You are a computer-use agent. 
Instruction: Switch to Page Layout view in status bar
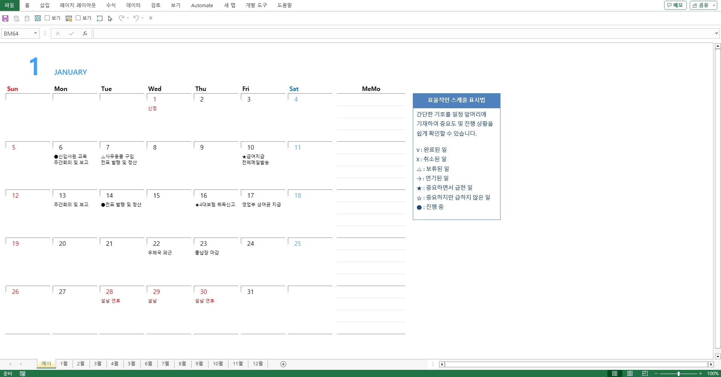[x=630, y=373]
